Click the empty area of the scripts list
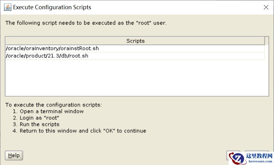The width and height of the screenshot is (274, 165). tap(136, 77)
